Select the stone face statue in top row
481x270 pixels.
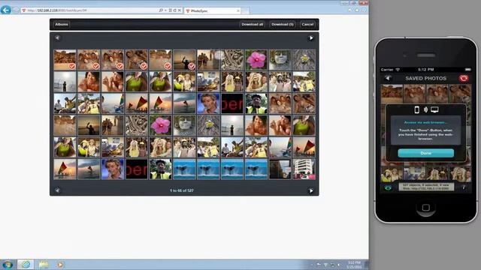280,60
